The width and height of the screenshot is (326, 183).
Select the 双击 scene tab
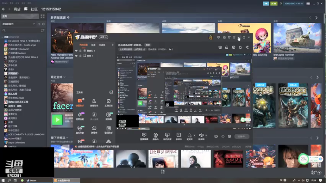(x=93, y=45)
